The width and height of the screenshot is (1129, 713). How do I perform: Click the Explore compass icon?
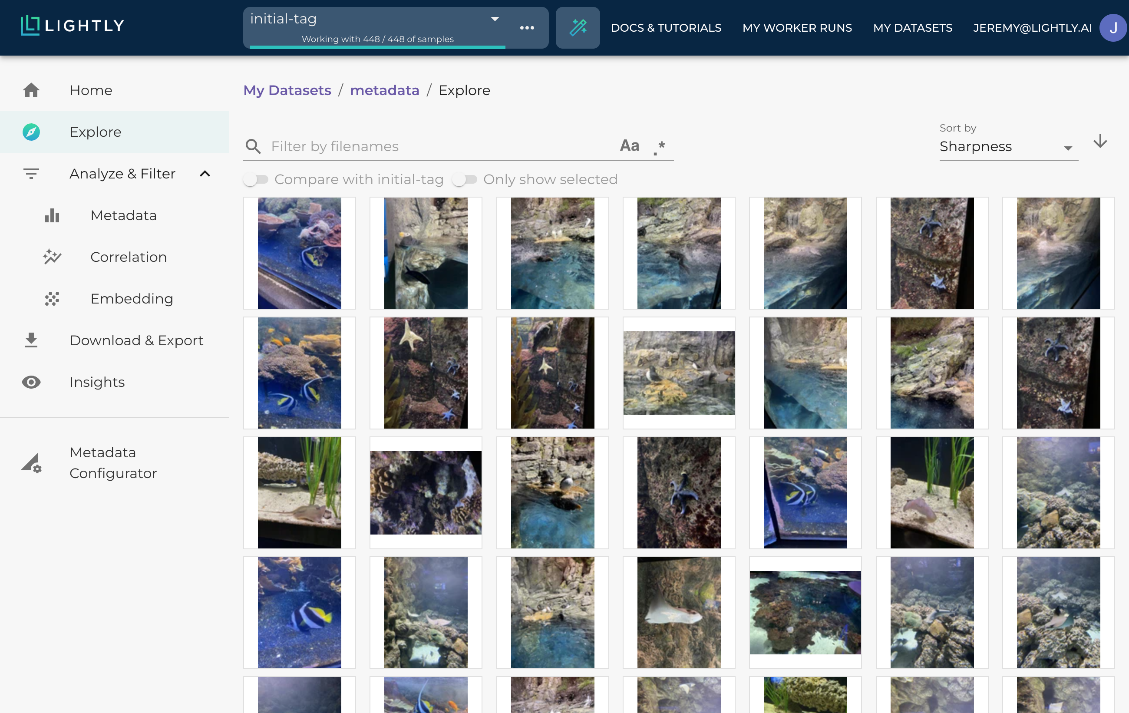pos(31,132)
